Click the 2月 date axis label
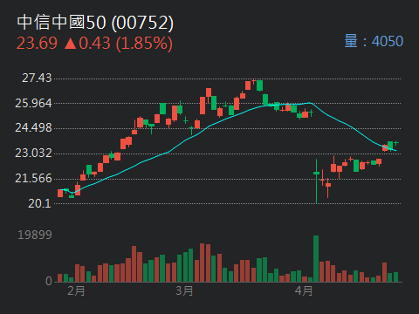This screenshot has width=419, height=314. [76, 290]
